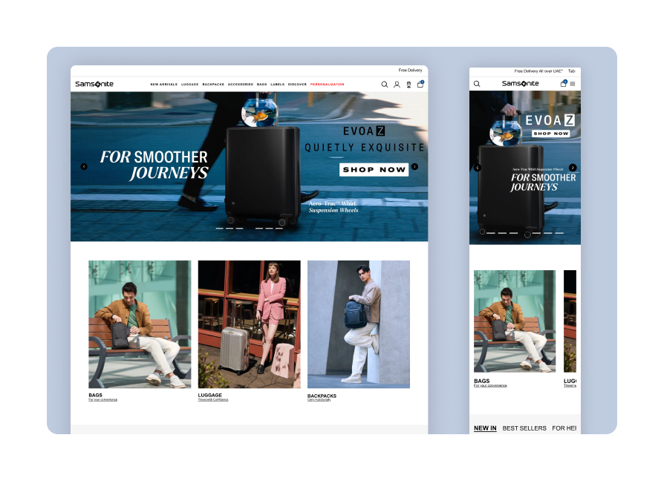The image size is (664, 481).
Task: Advance to next desktop banner slide
Action: pyautogui.click(x=414, y=167)
